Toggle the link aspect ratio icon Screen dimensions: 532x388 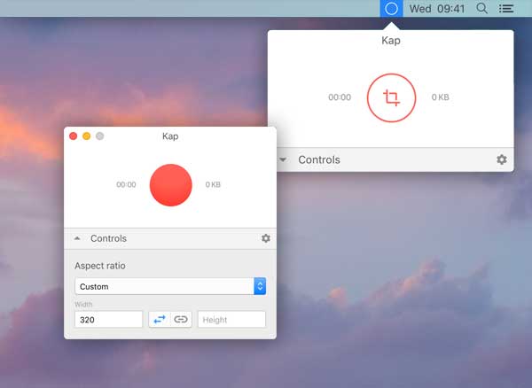pyautogui.click(x=181, y=319)
